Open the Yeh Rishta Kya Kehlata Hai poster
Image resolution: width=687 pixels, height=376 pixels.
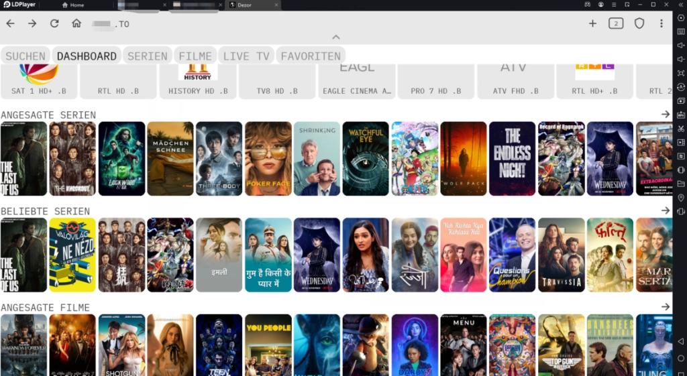pos(464,255)
